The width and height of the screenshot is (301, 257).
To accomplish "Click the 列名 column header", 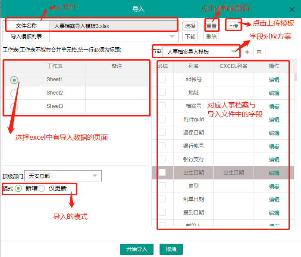I will coord(194,66).
